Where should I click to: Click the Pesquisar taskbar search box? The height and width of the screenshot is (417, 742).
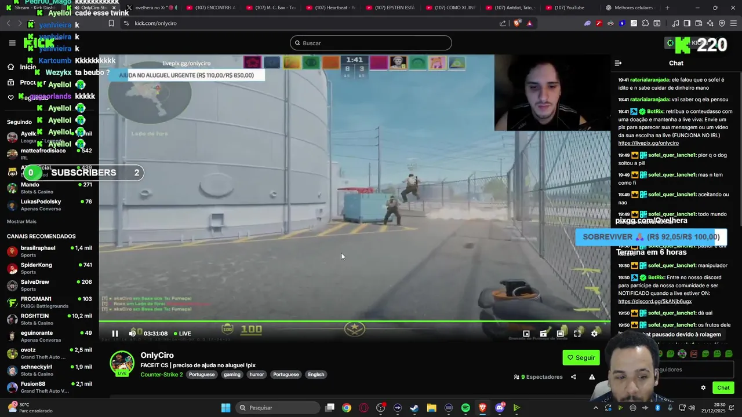[x=277, y=408]
